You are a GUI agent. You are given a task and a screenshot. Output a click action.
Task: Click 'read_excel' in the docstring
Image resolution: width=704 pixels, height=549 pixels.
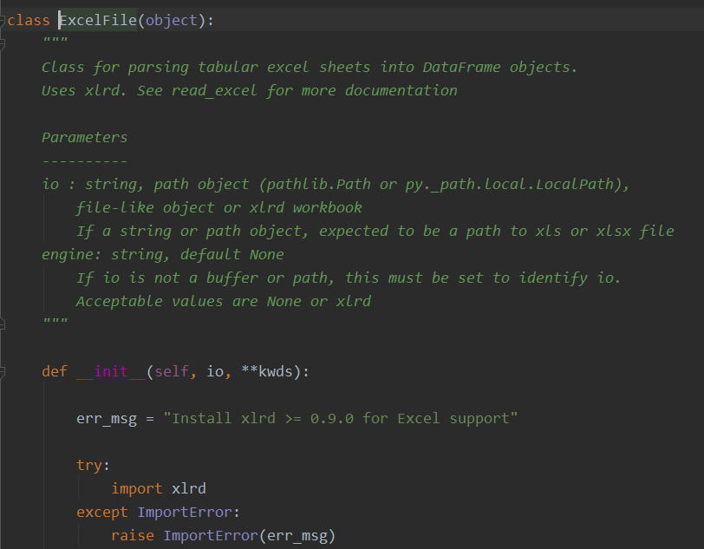[x=214, y=91]
